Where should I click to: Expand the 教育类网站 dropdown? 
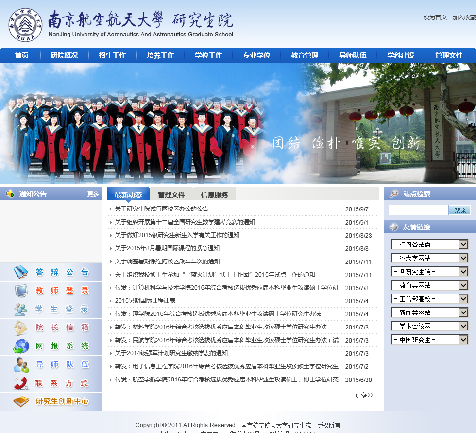pos(429,285)
